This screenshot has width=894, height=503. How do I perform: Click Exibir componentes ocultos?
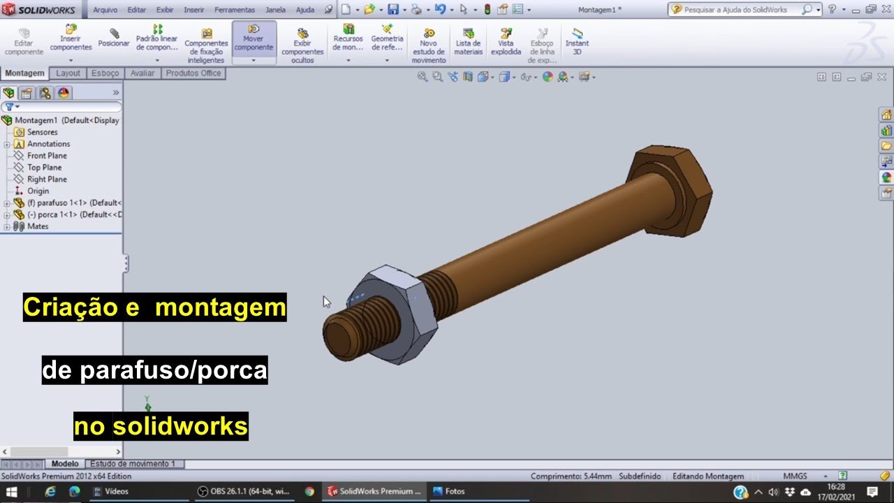[302, 46]
